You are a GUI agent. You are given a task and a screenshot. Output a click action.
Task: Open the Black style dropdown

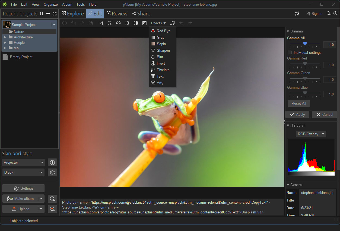23,172
